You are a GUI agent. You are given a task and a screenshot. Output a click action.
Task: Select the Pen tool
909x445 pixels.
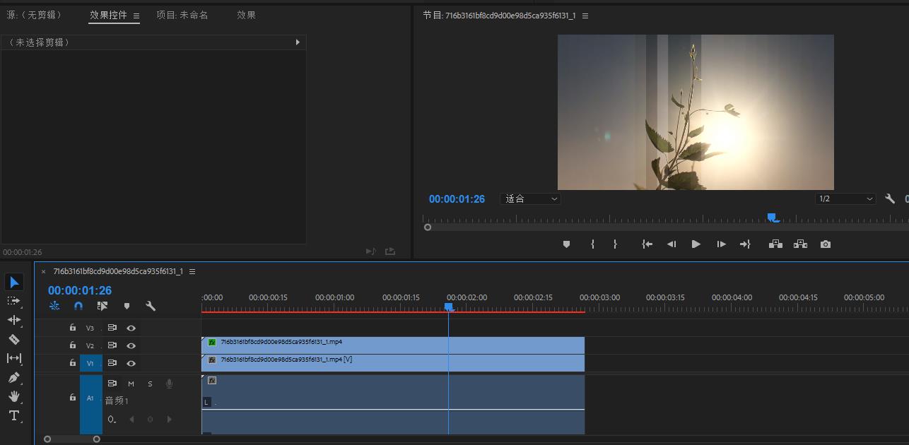click(14, 377)
